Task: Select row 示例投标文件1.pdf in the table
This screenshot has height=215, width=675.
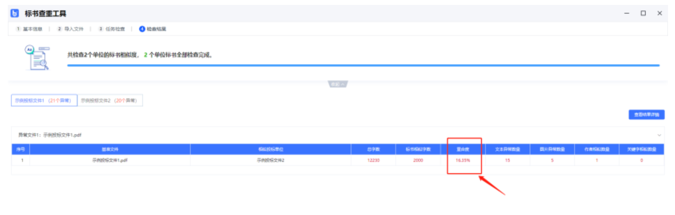Action: click(110, 160)
